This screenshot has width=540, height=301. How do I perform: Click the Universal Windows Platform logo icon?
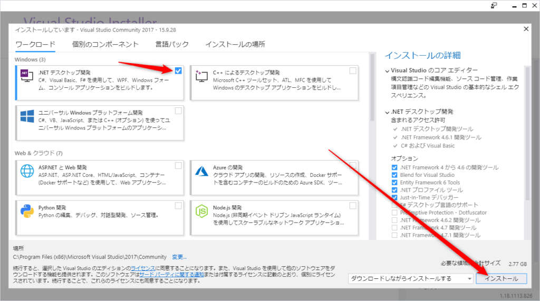point(27,116)
